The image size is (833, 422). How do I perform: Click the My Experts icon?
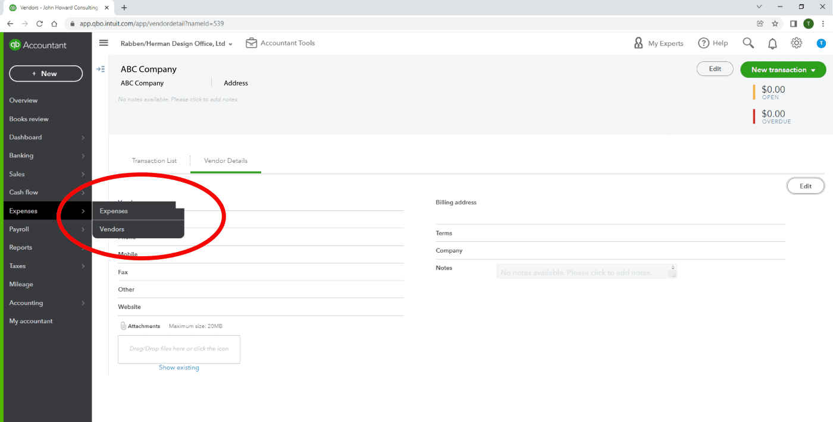coord(638,43)
